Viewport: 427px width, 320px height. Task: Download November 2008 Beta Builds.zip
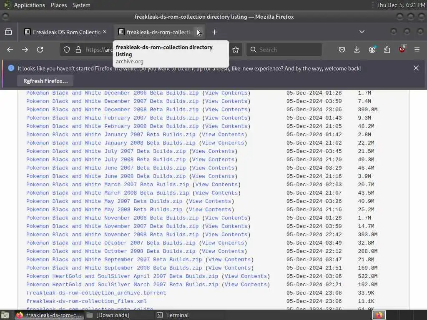pos(112,235)
